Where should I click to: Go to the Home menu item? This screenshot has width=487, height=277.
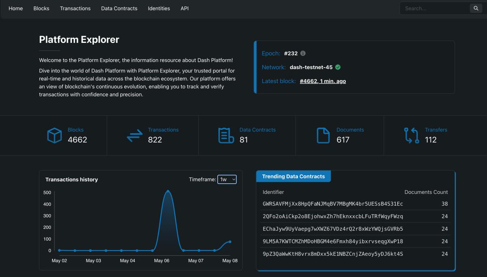click(x=16, y=8)
